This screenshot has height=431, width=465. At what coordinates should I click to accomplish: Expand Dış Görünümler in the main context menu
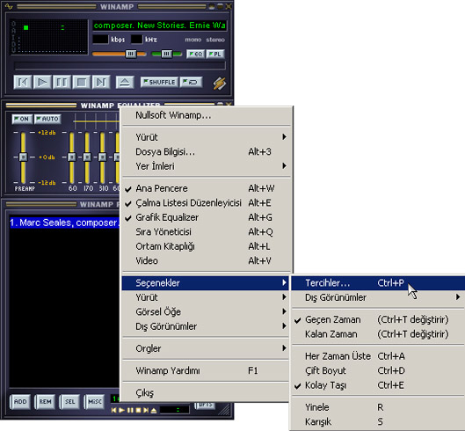point(206,326)
